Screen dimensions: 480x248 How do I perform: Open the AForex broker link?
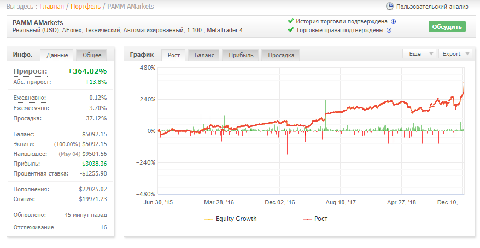click(x=72, y=30)
